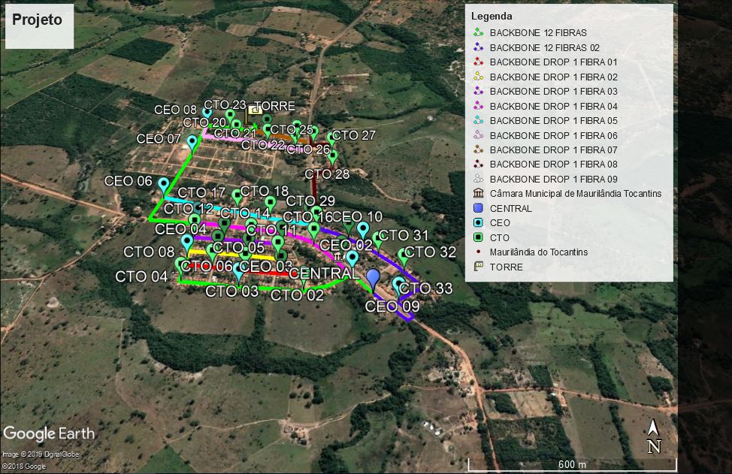Select the BACKBONE DROP 1 FIBRA 01 legend icon

478,62
